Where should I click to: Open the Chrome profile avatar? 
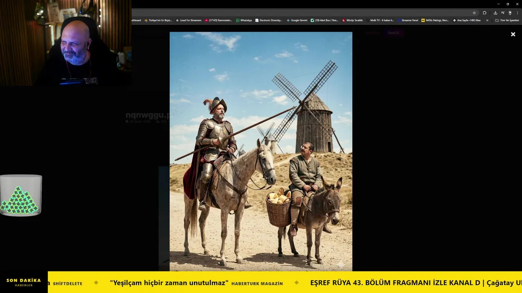click(x=510, y=13)
